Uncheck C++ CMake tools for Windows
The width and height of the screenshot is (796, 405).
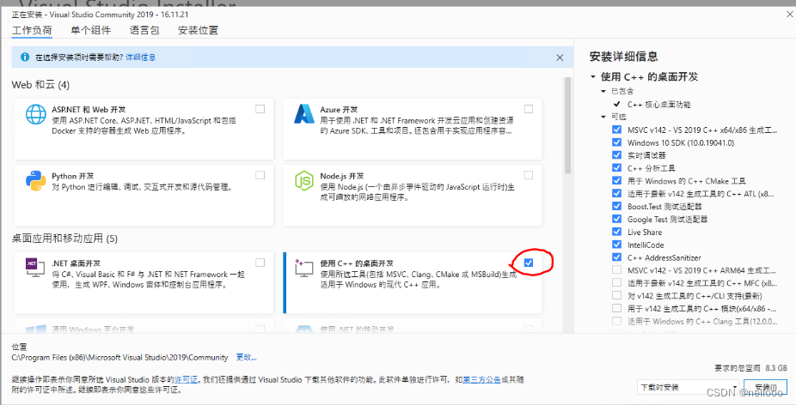tap(616, 180)
